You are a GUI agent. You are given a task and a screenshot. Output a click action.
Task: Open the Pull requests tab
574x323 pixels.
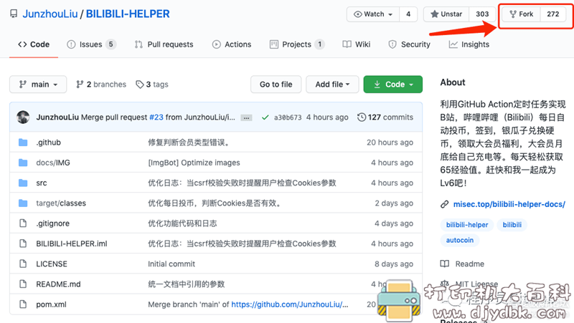(x=164, y=44)
